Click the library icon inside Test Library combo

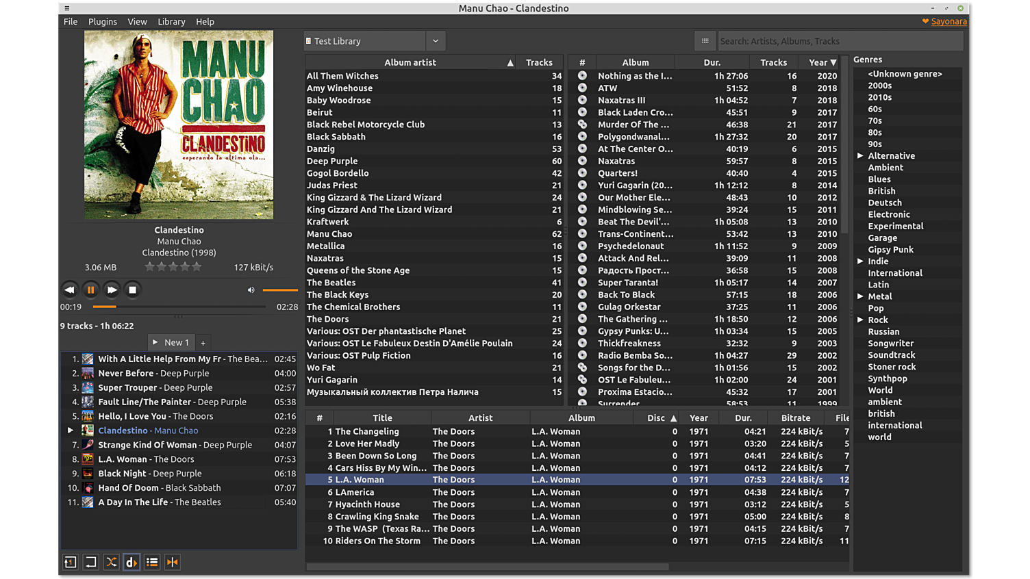click(309, 41)
